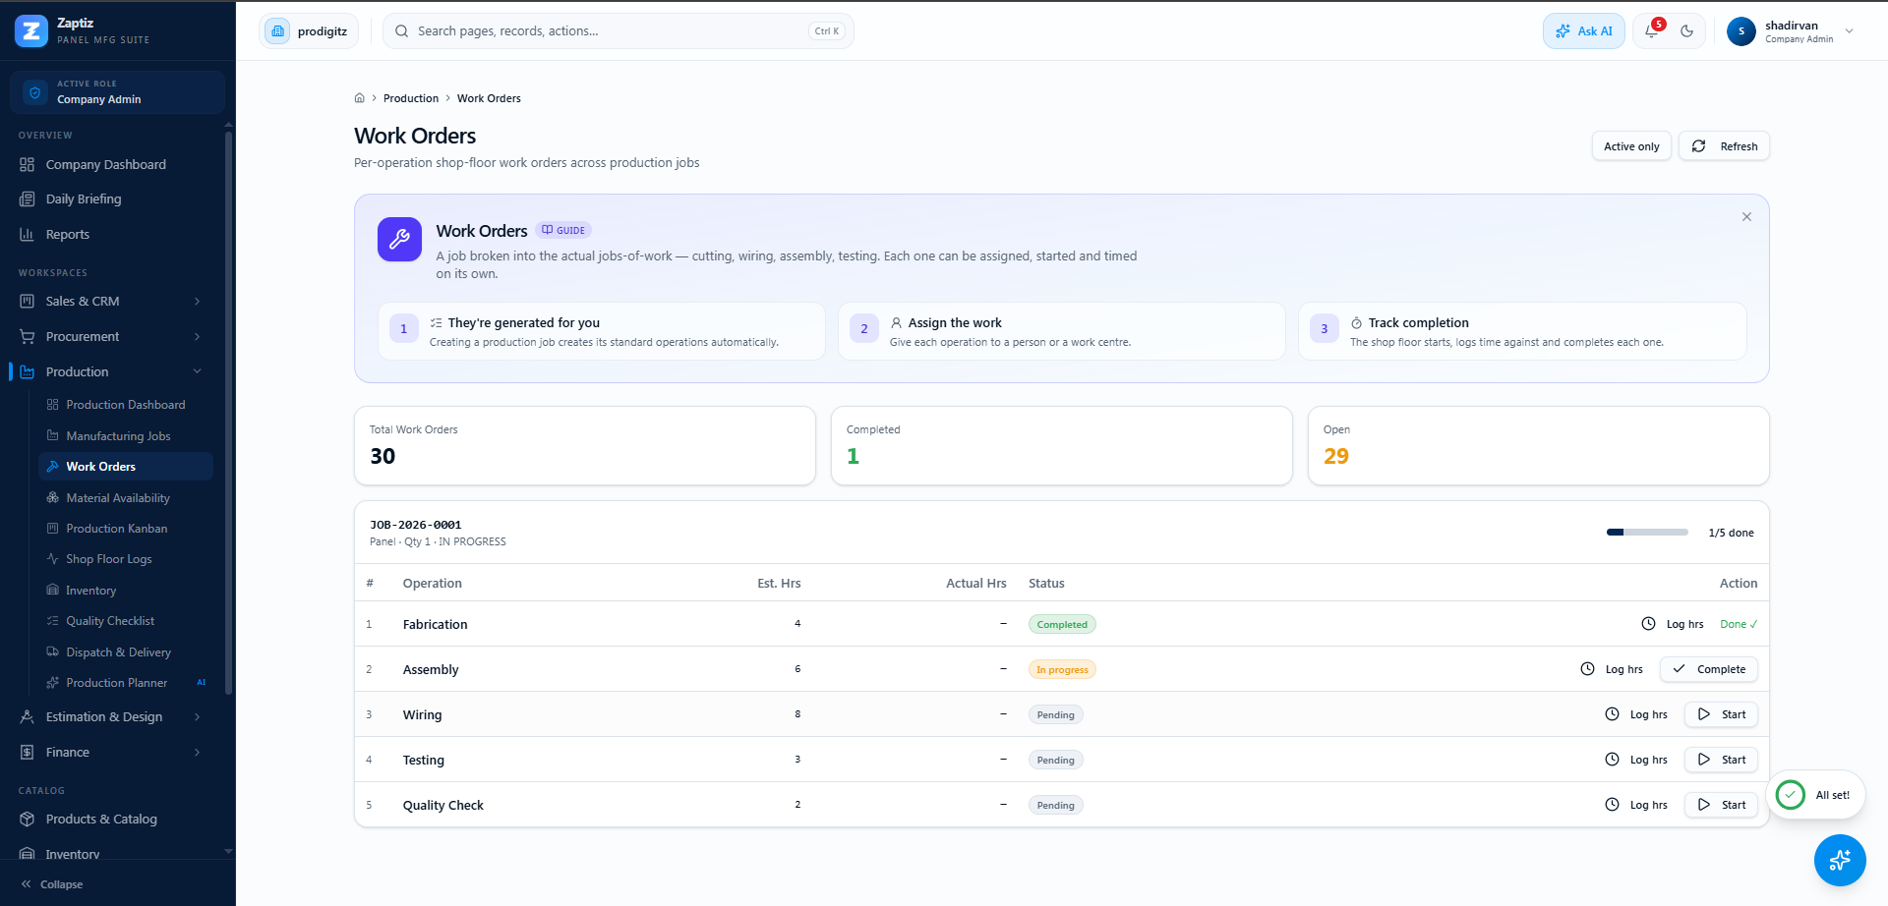Viewport: 1888px width, 906px height.
Task: Toggle dark mode moon icon
Action: (x=1687, y=31)
